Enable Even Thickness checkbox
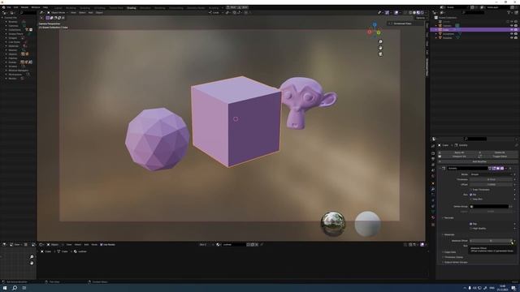This screenshot has width=520, height=292. (471, 190)
